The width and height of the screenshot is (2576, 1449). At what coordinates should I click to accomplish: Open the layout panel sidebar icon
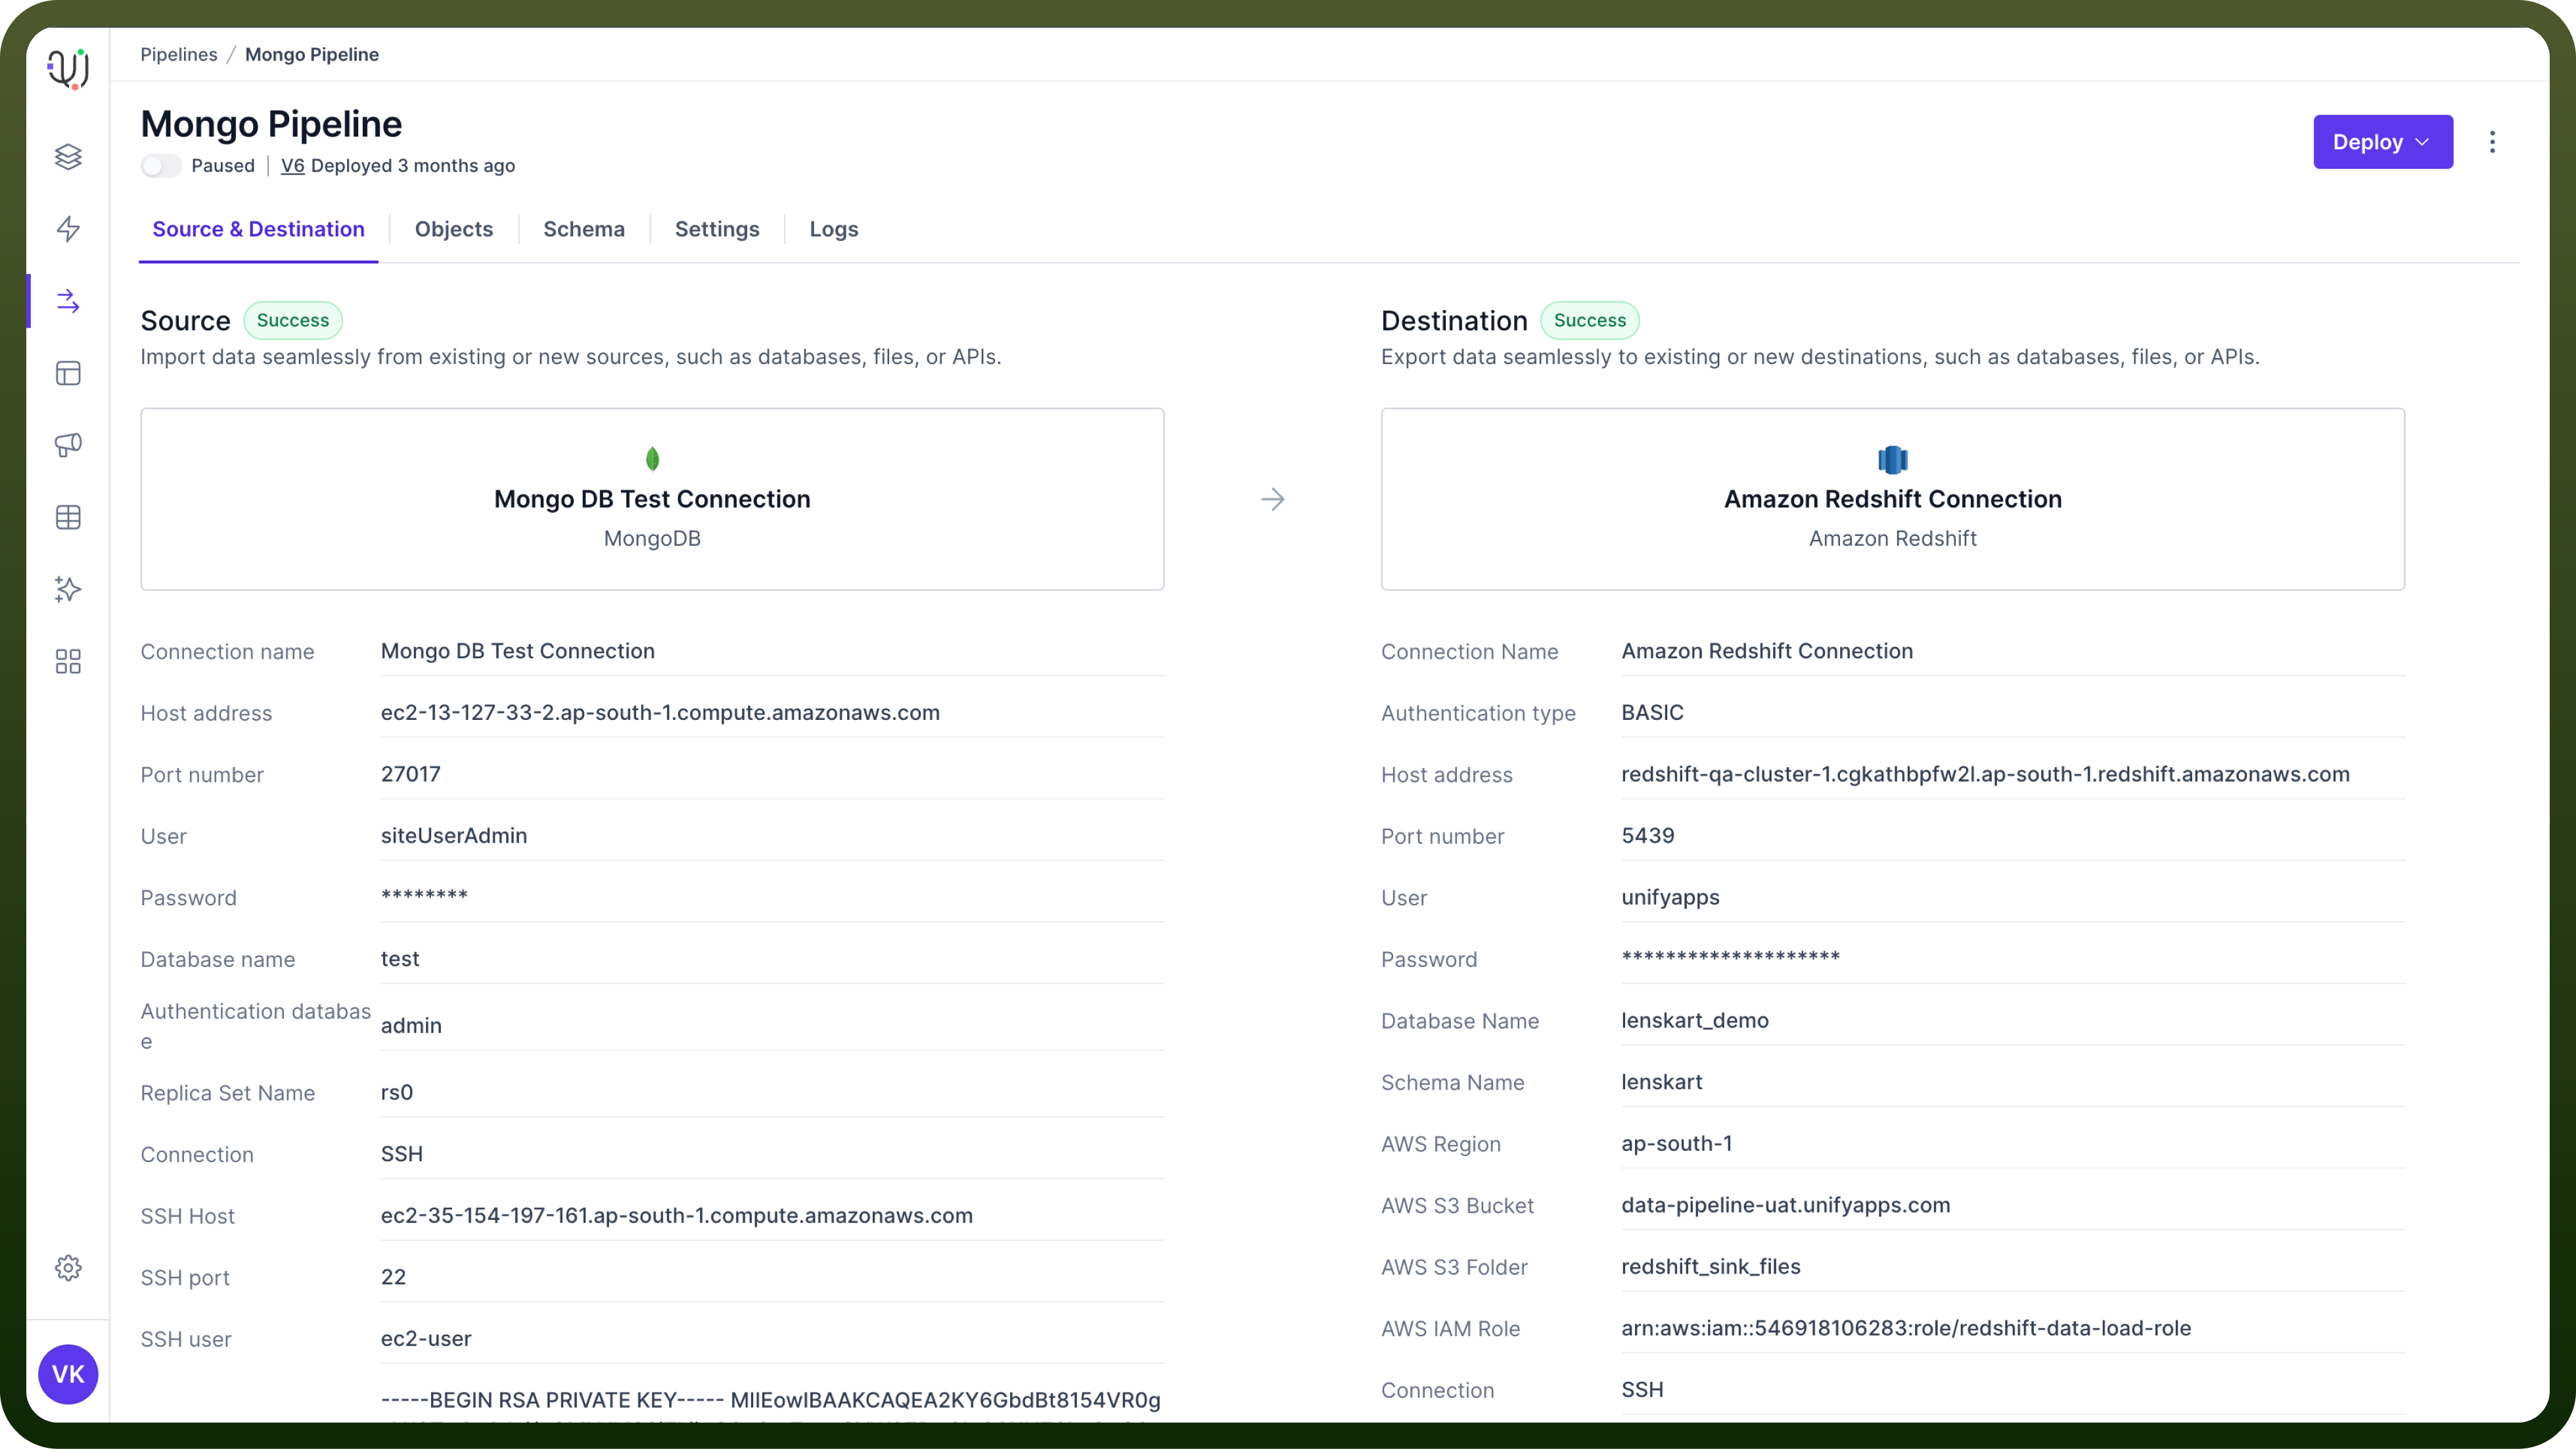[x=68, y=372]
